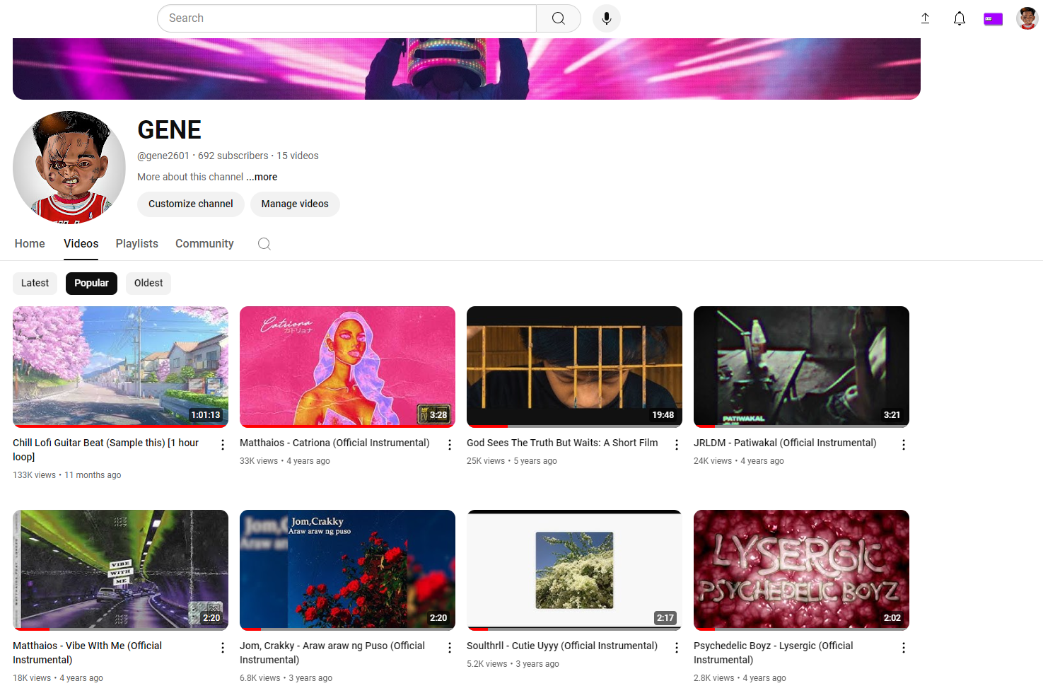Viewport: 1043px width, 693px height.
Task: Play the Cutie Uyyy white flowers thumbnail
Action: pos(574,570)
